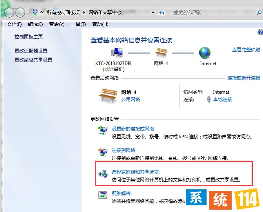This screenshot has height=212, width=263.
Task: Click the Internet globe icon
Action: (205, 53)
